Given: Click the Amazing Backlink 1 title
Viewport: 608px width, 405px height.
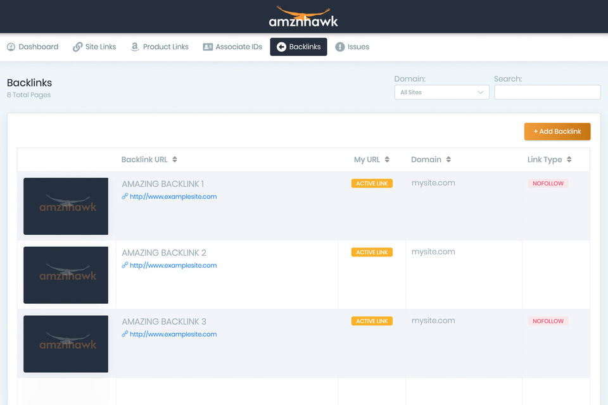Looking at the screenshot, I should (x=163, y=184).
